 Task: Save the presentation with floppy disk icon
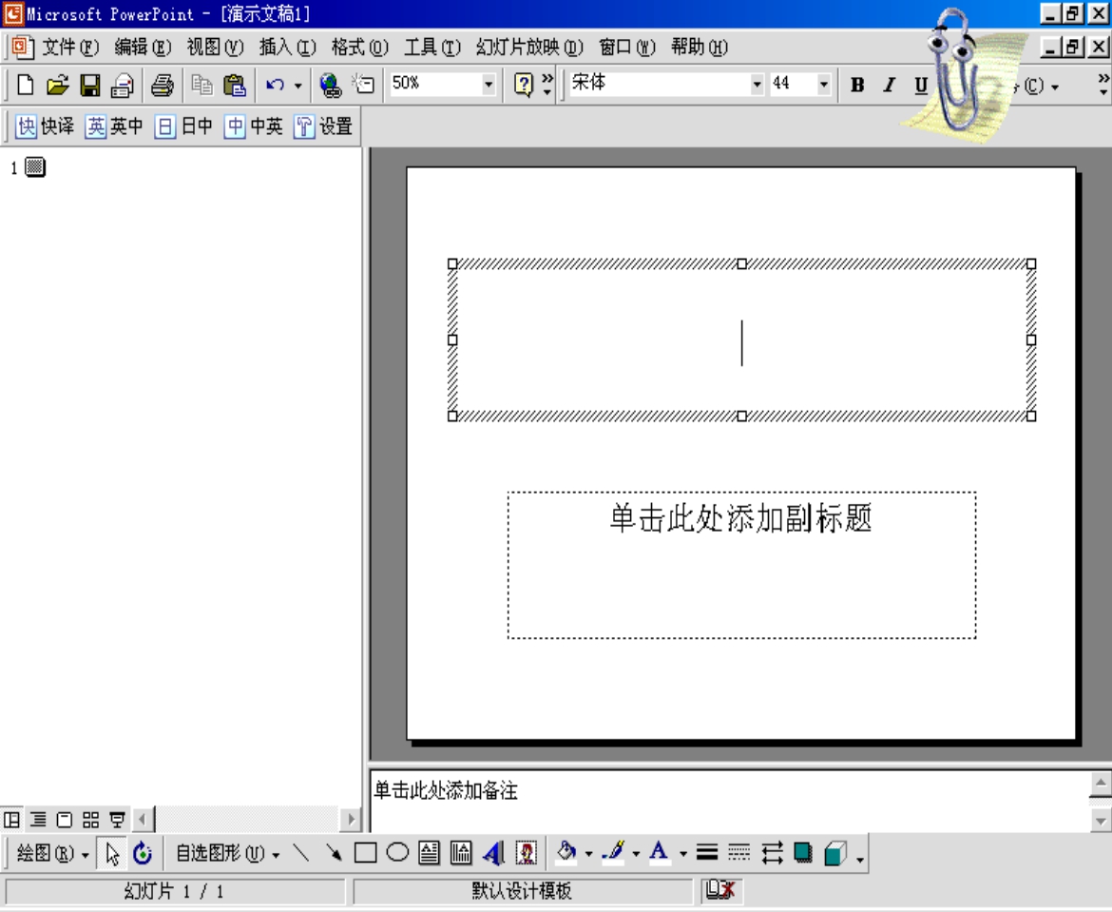click(90, 86)
